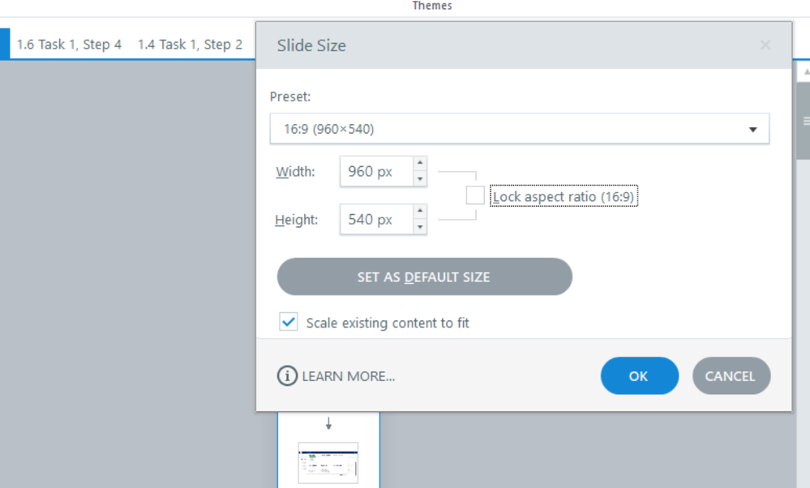Click Set As Default Size button
Image resolution: width=810 pixels, height=488 pixels.
(x=424, y=277)
